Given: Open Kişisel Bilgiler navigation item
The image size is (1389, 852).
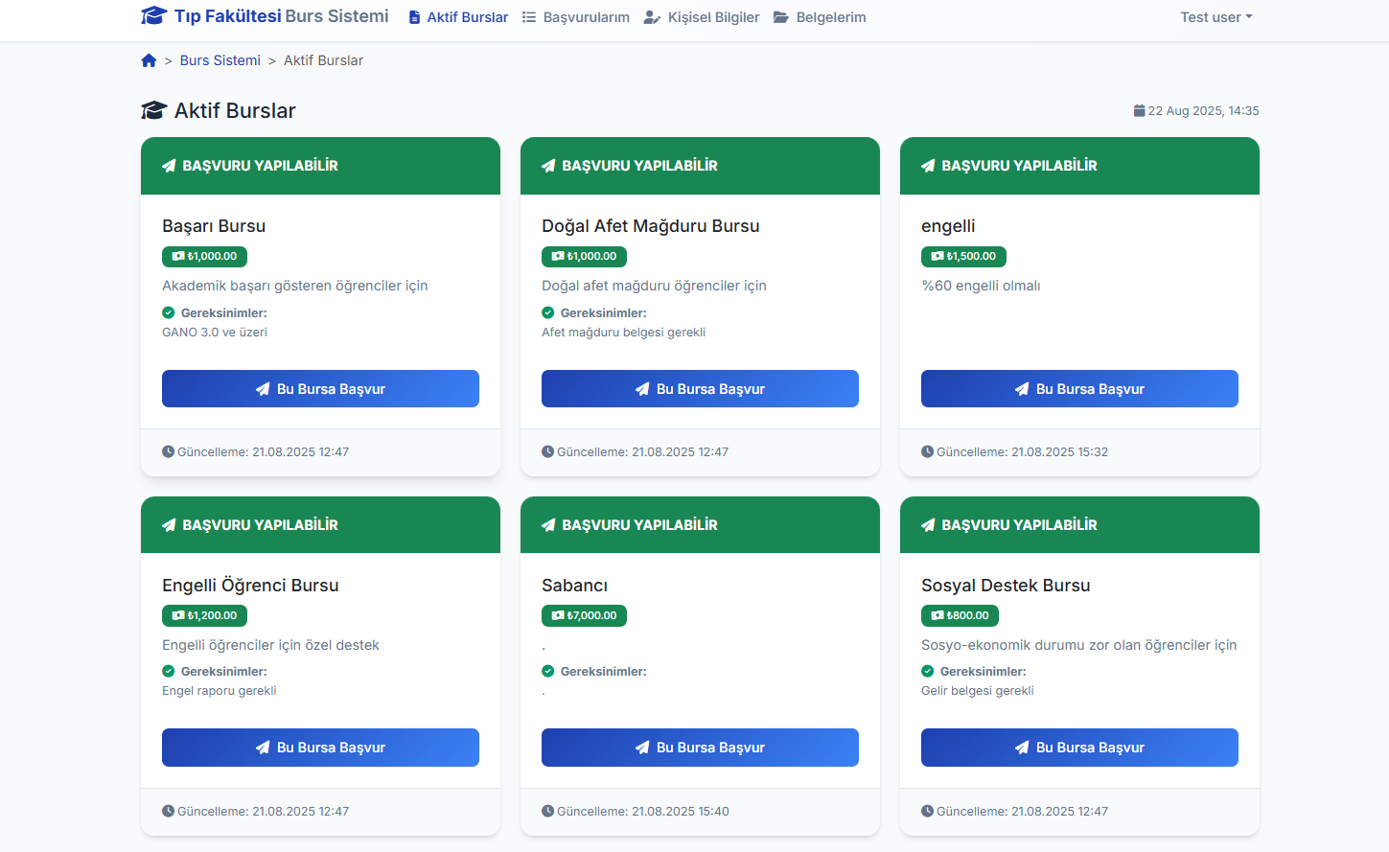Looking at the screenshot, I should 702,17.
